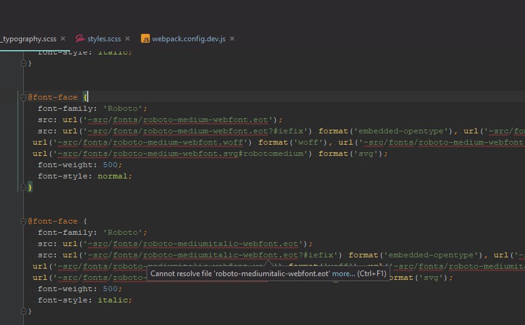This screenshot has height=325, width=525.
Task: Open the styles.scss tab
Action: [104, 39]
